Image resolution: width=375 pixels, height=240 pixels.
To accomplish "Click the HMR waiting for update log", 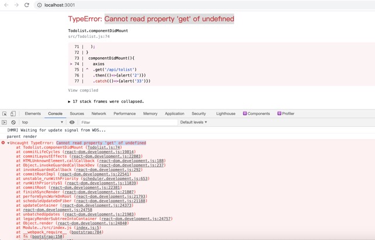I will click(56, 130).
